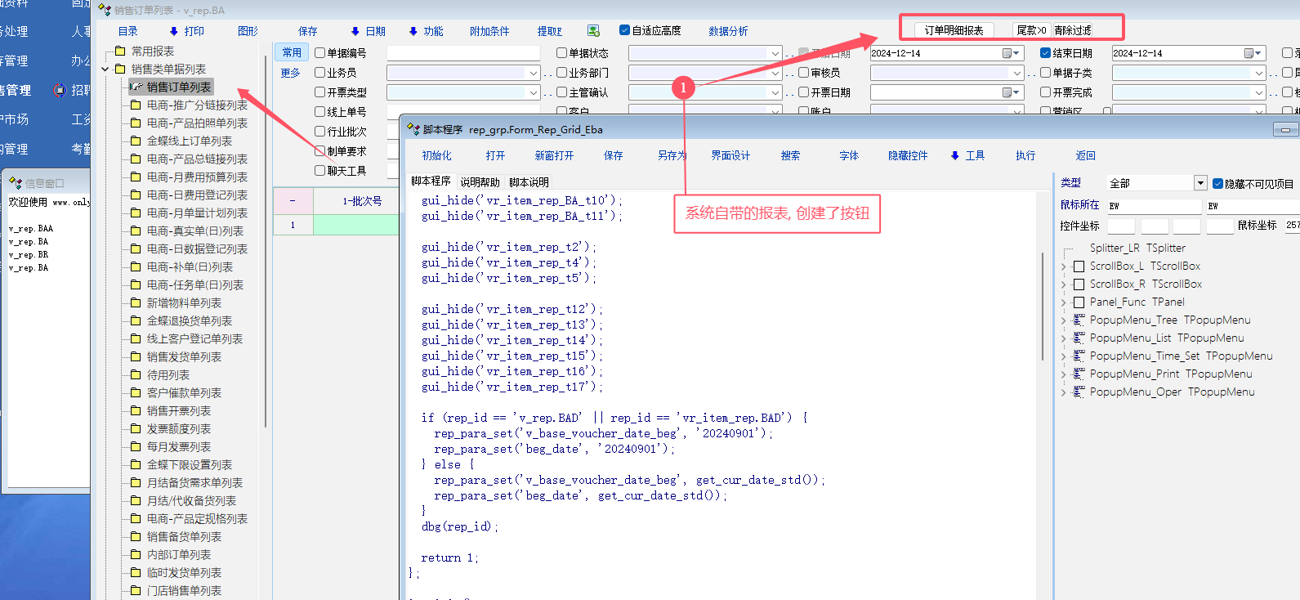Screen dimensions: 1300x600
Task: Click the folder icon for 待用列表
Action: coord(136,375)
